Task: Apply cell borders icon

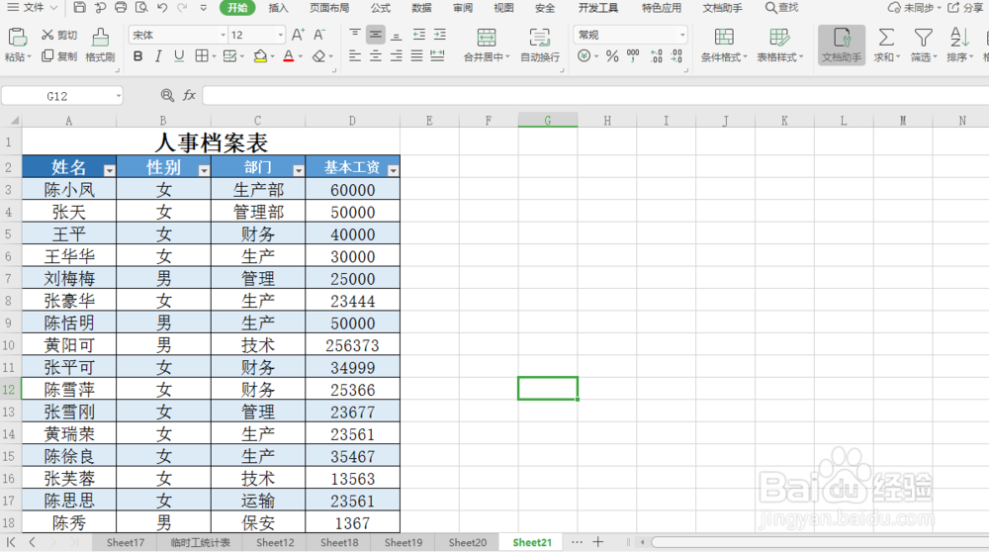Action: pos(201,56)
